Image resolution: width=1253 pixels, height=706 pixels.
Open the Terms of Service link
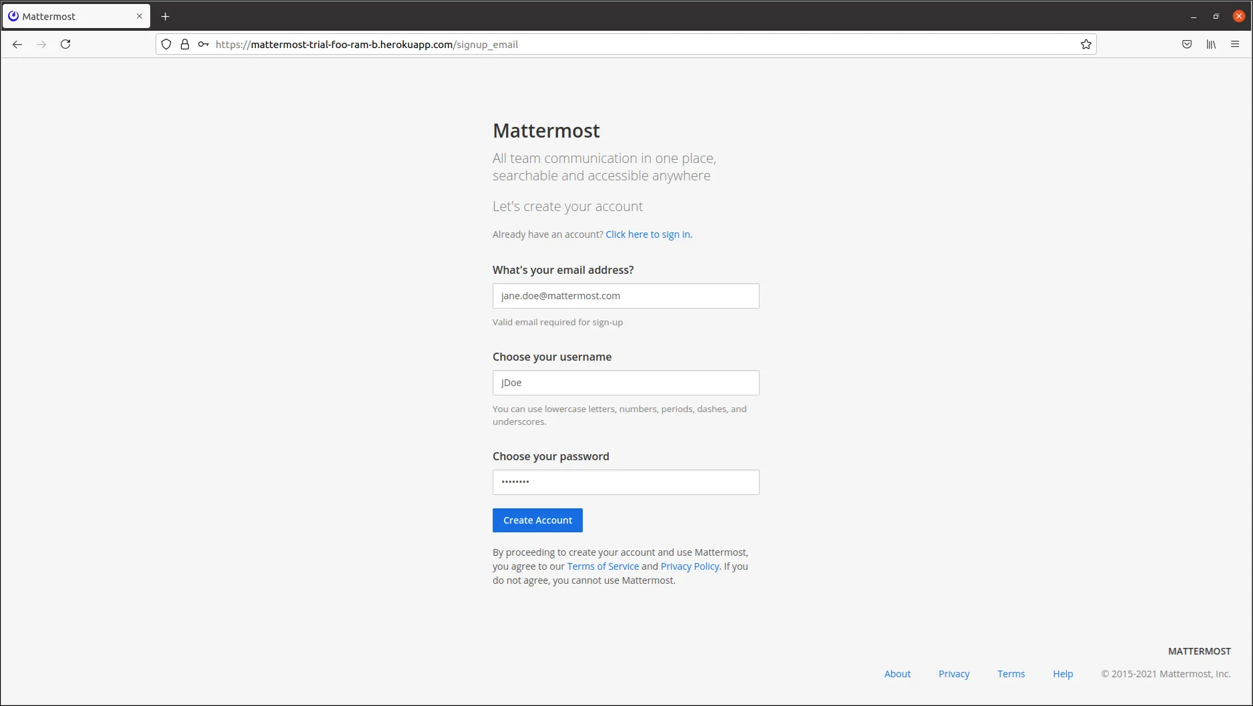click(603, 566)
